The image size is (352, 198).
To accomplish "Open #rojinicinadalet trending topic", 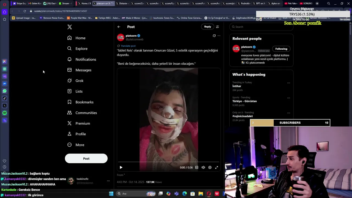I will [x=243, y=116].
